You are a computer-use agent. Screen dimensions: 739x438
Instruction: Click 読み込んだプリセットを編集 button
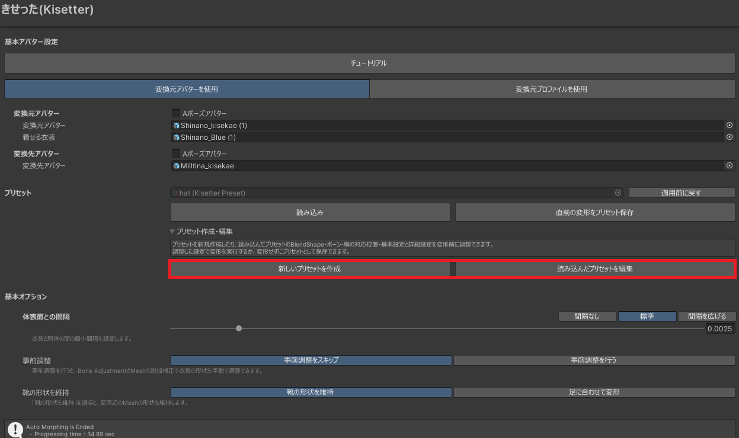tap(595, 268)
